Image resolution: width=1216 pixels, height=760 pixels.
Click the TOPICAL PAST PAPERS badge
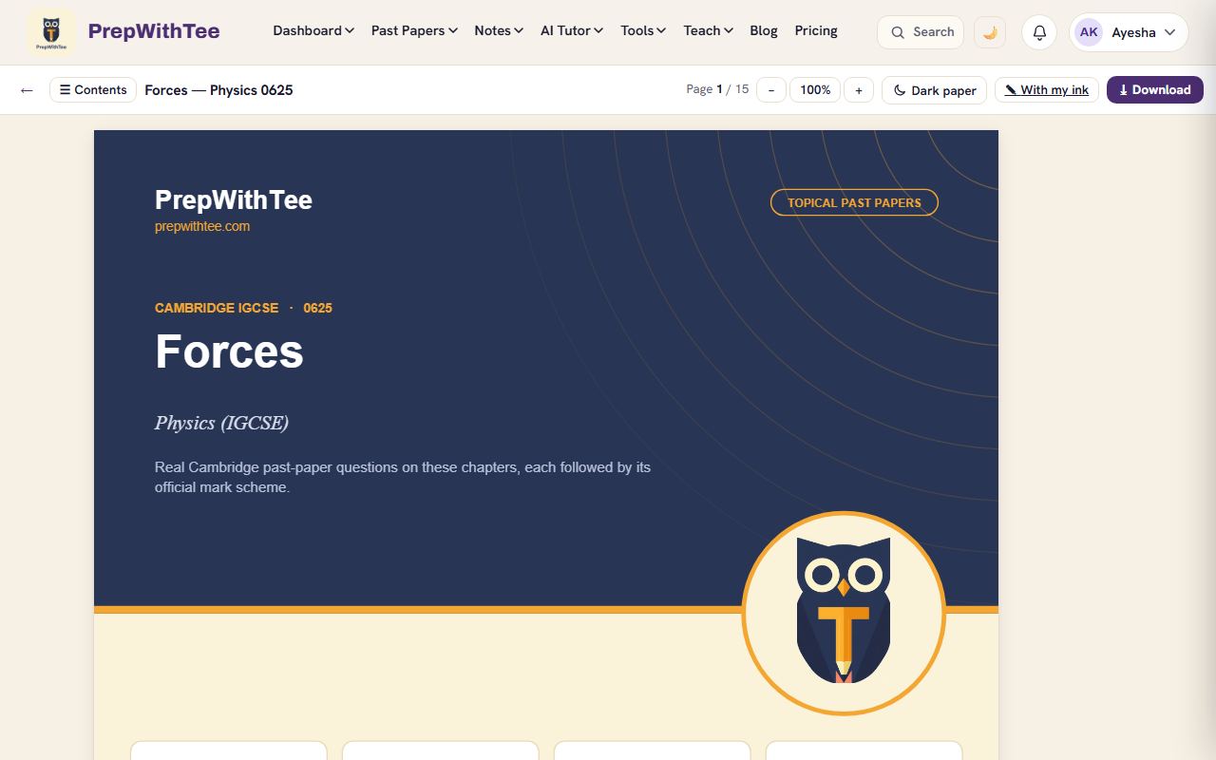pyautogui.click(x=854, y=202)
